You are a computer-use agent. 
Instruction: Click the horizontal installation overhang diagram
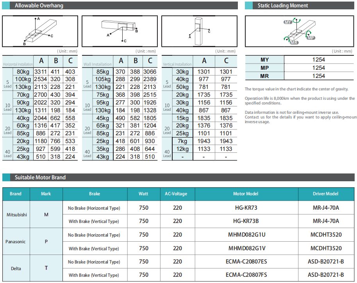(40, 31)
